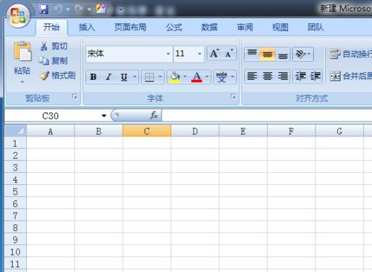
Task: Click the merge and center icon
Action: (335, 76)
